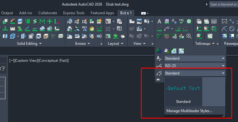The height and width of the screenshot is (122, 238).
Task: Open the Featured Apps tab
Action: (x=102, y=13)
